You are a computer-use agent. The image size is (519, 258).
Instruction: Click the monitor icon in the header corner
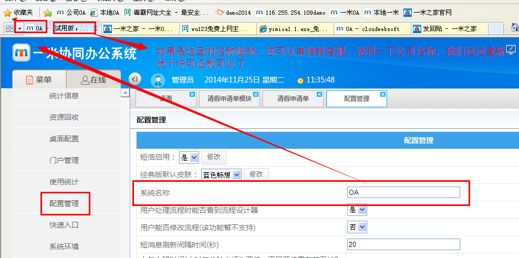point(512,50)
